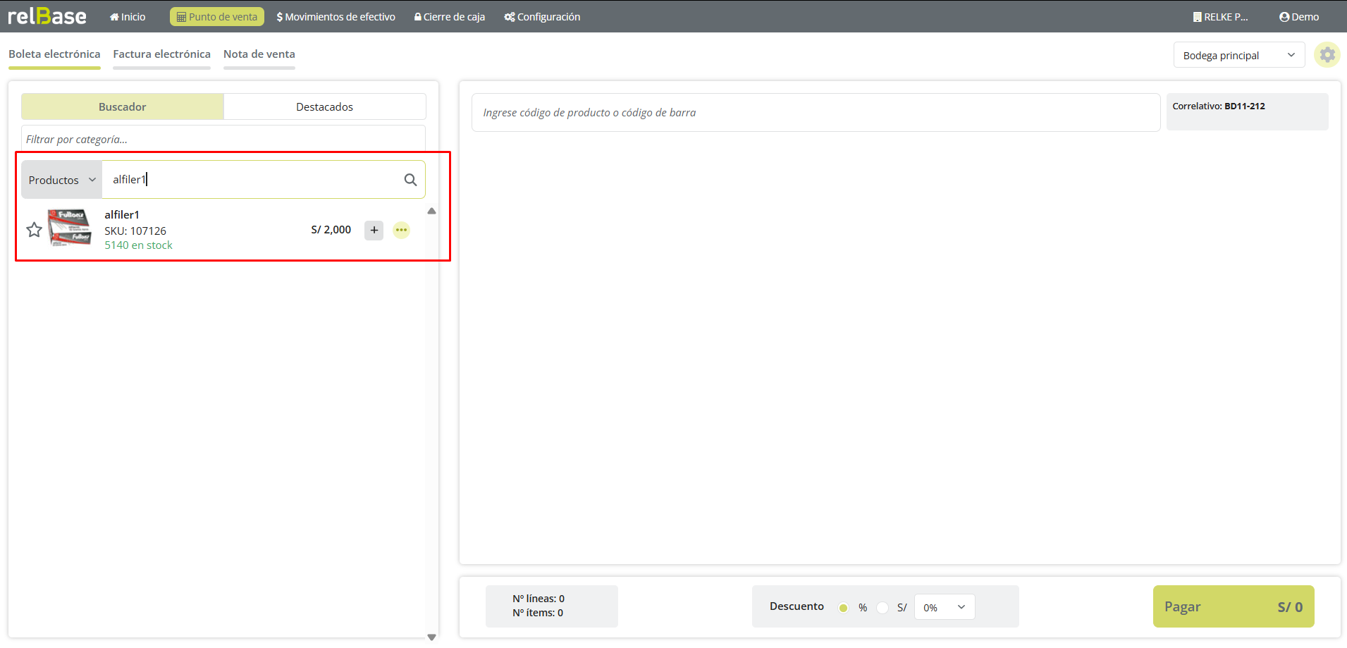
Task: Click the alfiler1 product thumbnail
Action: pos(69,227)
